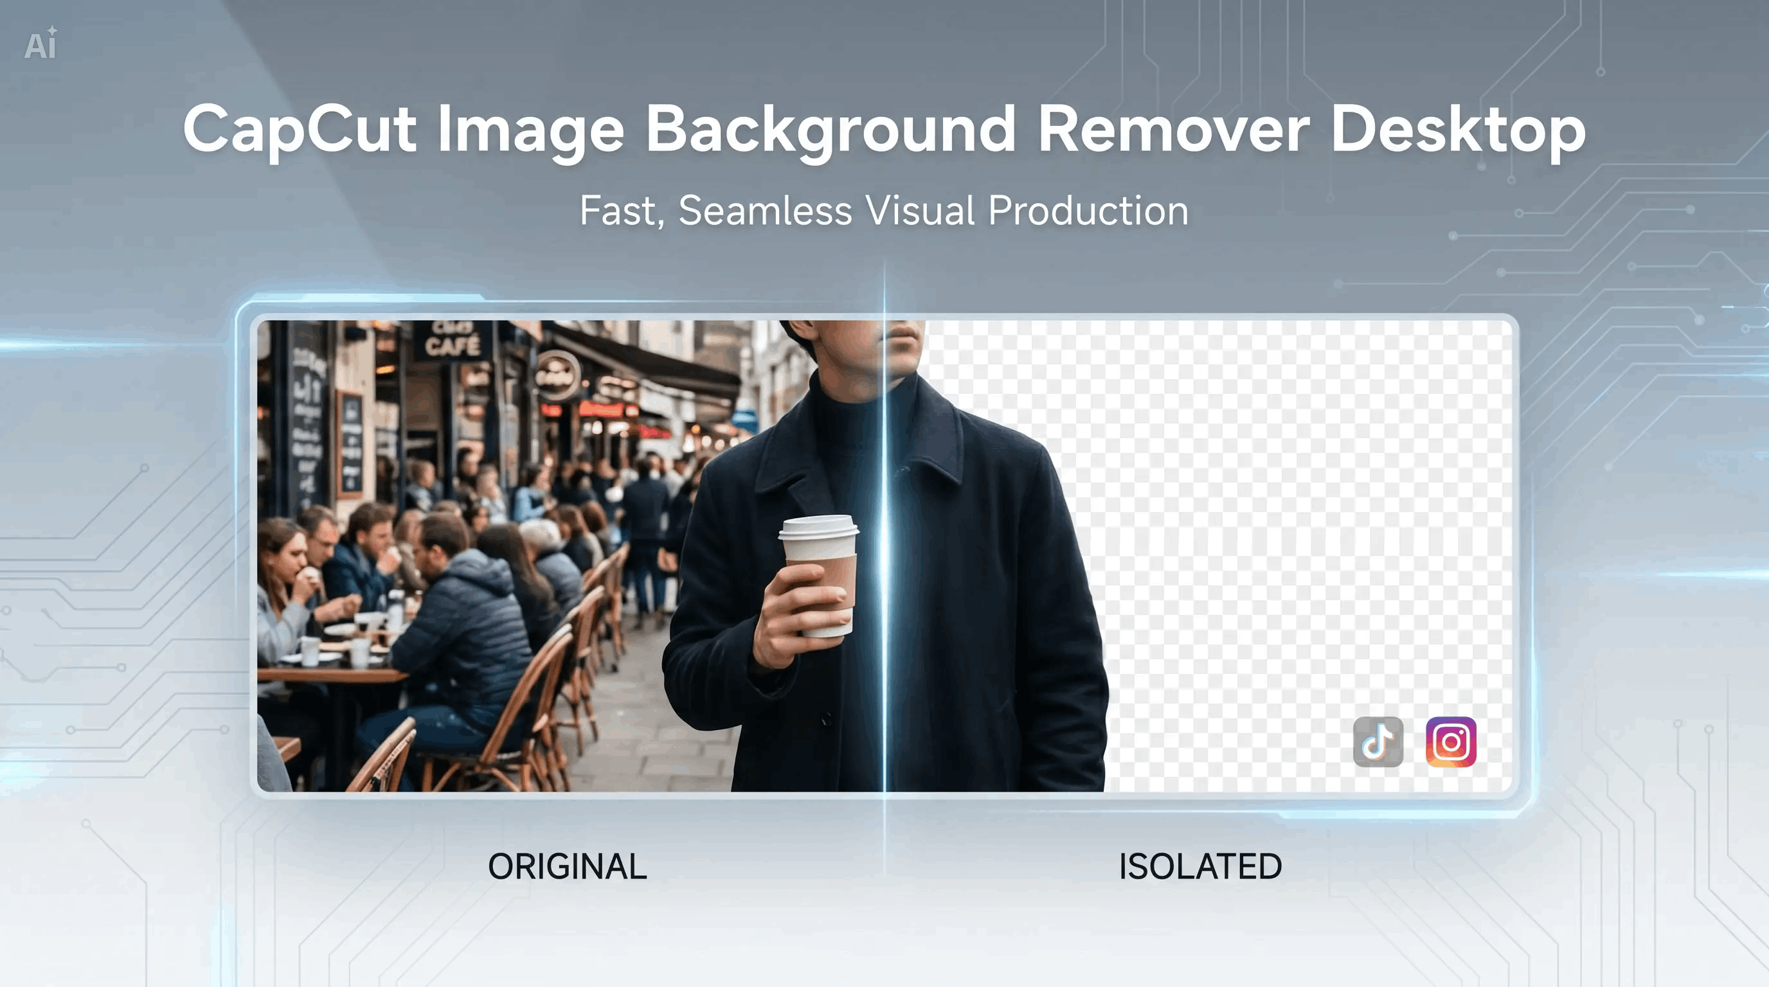Screen dimensions: 1769x987
Task: Open the TikTok share icon
Action: tap(1378, 742)
